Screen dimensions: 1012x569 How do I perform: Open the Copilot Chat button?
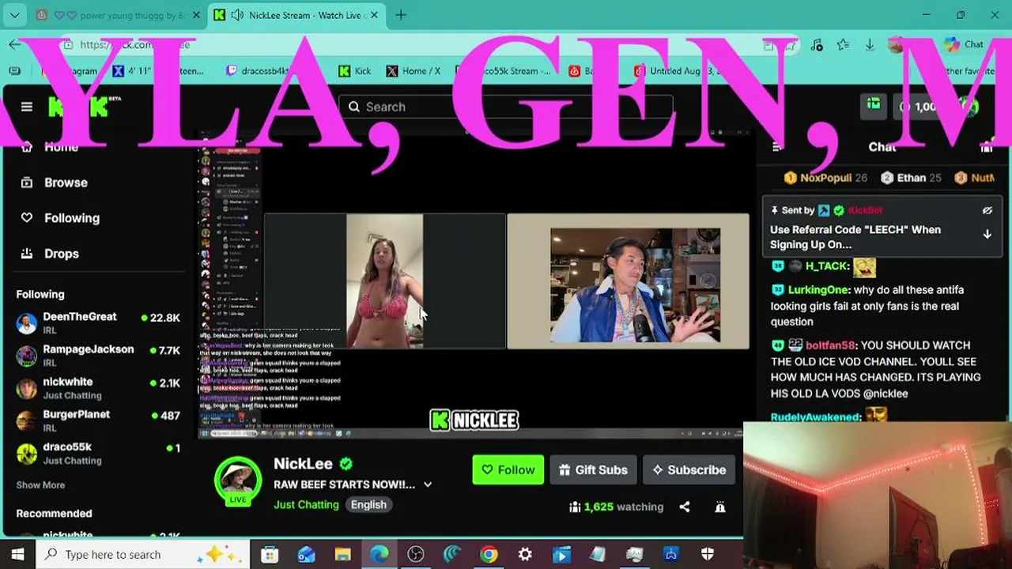coord(963,44)
